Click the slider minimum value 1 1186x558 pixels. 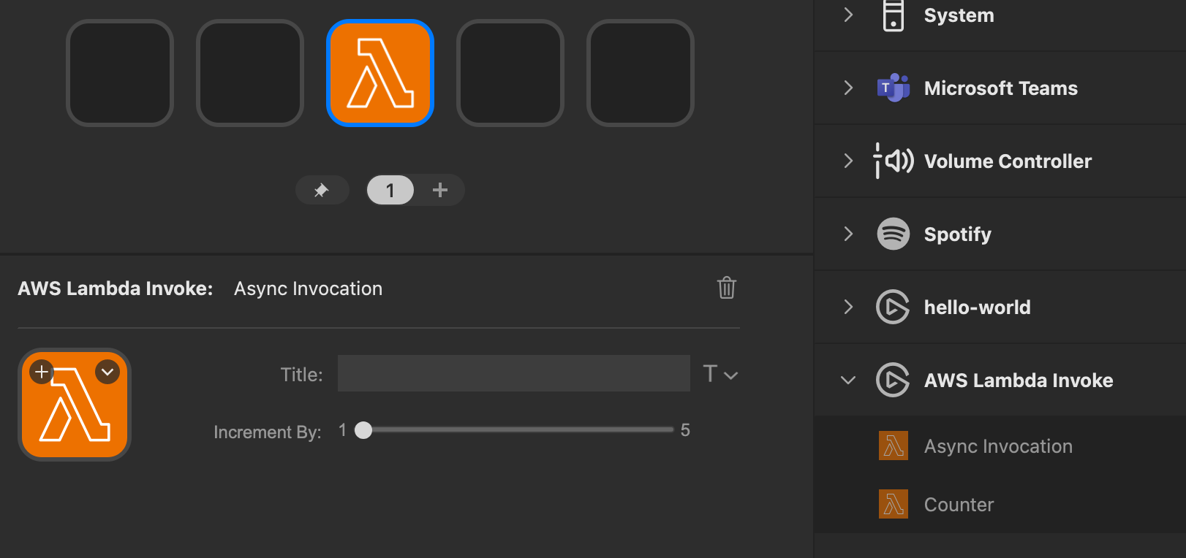pos(342,430)
